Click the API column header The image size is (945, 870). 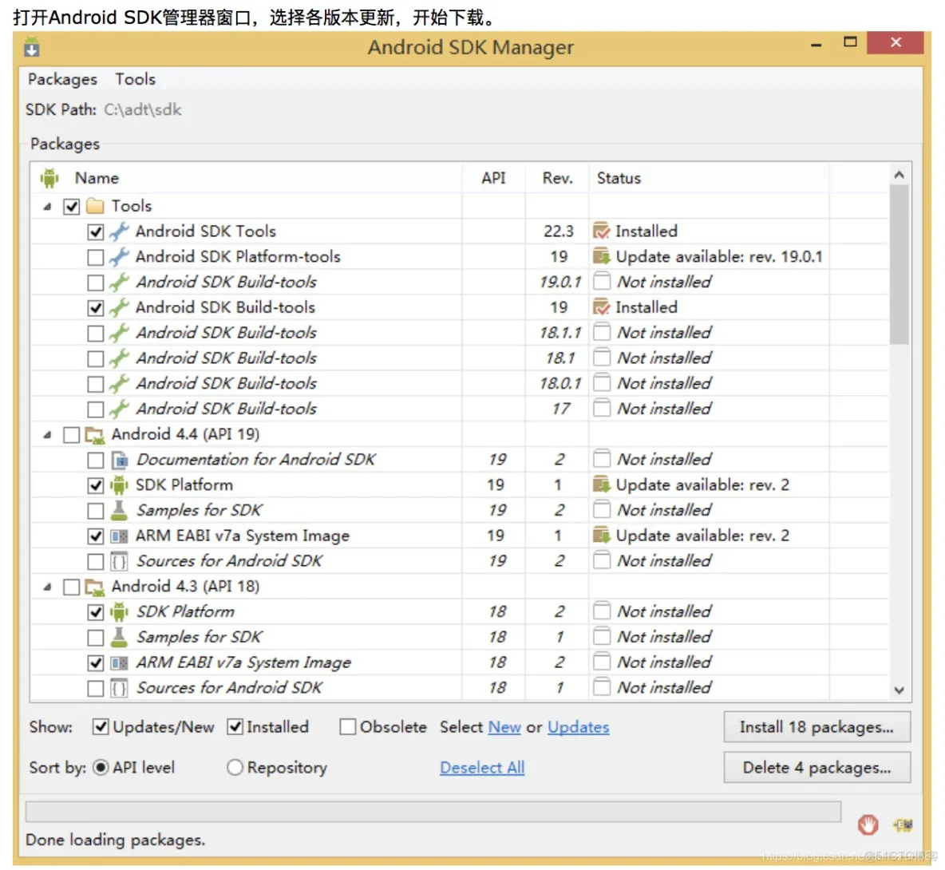[493, 178]
